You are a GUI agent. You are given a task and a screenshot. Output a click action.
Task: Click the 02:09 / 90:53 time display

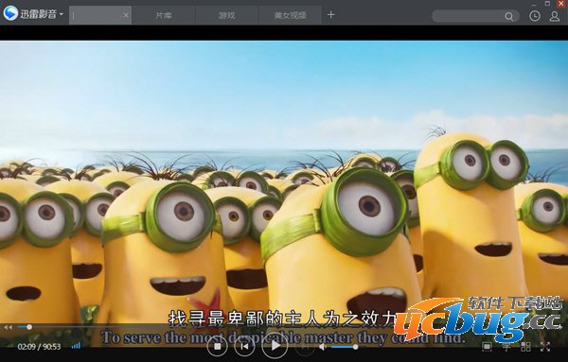click(39, 347)
